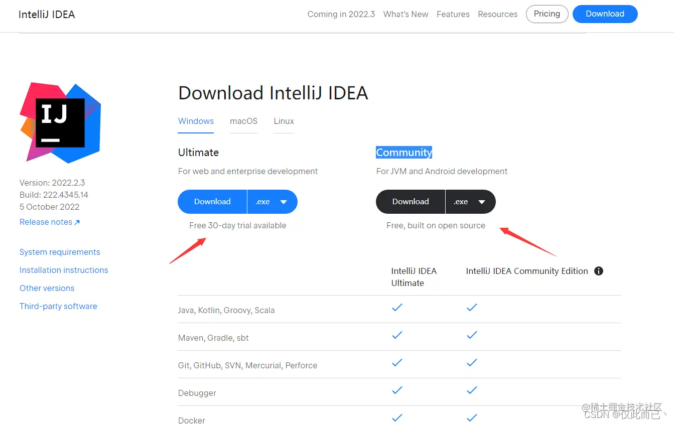Click the Ultimate checkmark for Docker
This screenshot has width=674, height=424.
[397, 417]
